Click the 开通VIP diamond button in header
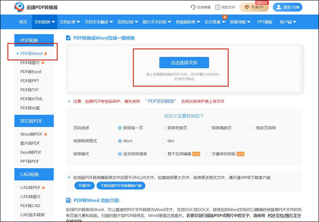319x222 pixels. coord(254,7)
